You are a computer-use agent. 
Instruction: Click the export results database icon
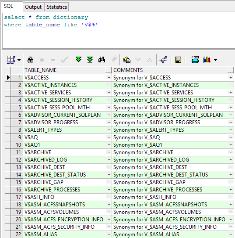pos(195,60)
